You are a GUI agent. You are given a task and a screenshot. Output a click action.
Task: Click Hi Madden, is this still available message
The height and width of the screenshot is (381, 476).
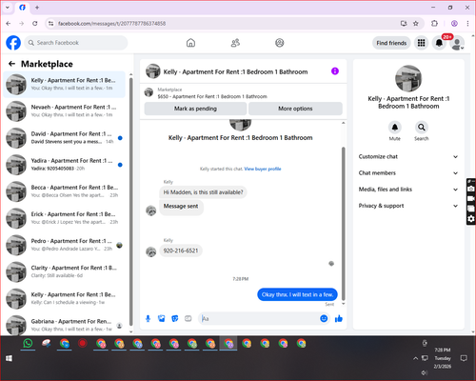(203, 192)
